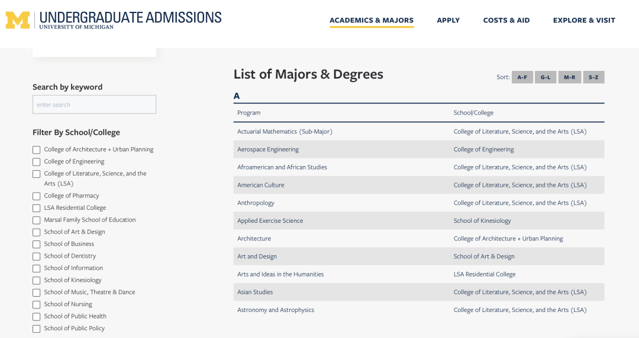Viewport: 639px width, 338px height.
Task: Check the School of Music, Theatre & Dance filter
Action: [x=37, y=292]
